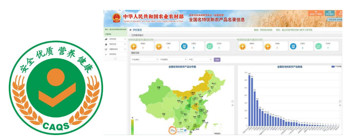The height and width of the screenshot is (140, 353).
Task: Click home icon beside 评价鉴定 breadcrumb
Action: tap(130, 30)
